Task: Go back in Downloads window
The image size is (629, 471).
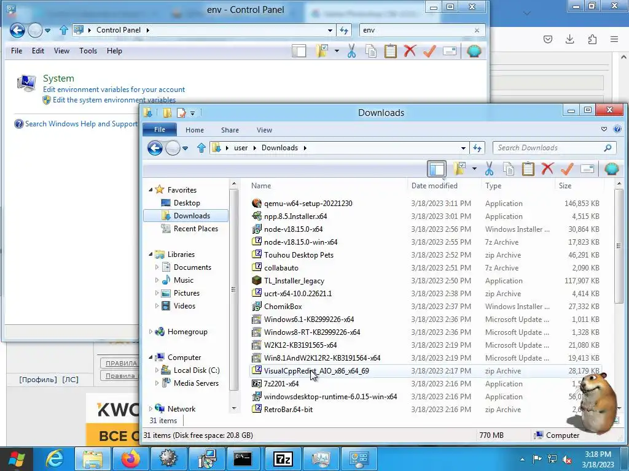Action: pyautogui.click(x=155, y=148)
